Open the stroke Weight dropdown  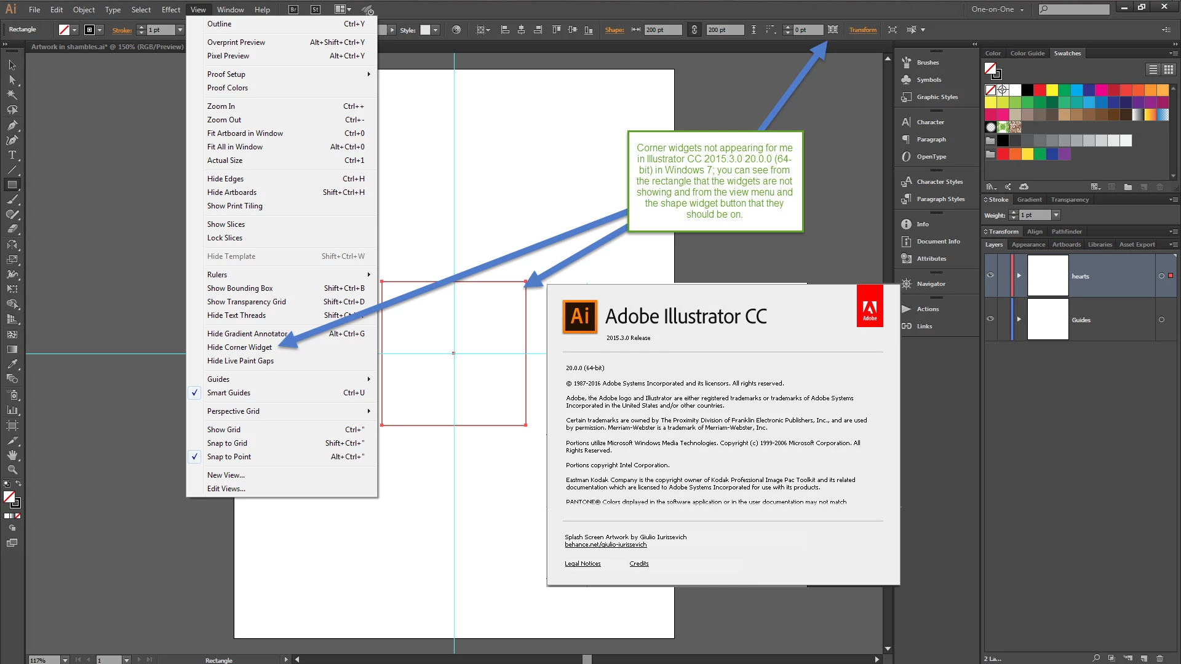[x=1056, y=215]
